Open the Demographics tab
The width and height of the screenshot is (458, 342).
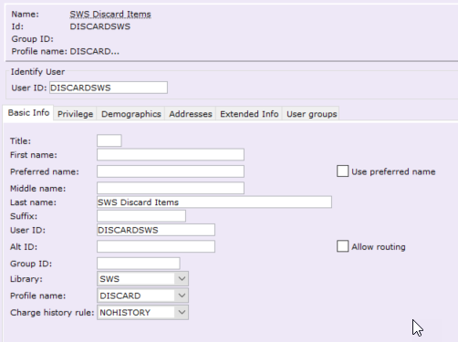[130, 114]
